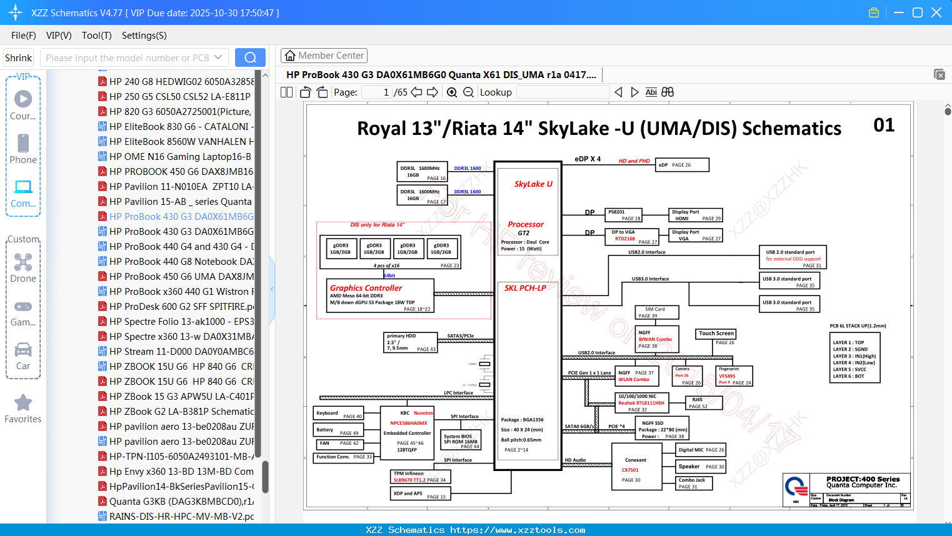Open HP ProDesk 600 G2 SFF SPITFIRE file
Screen dimensions: 952x536
(x=176, y=306)
